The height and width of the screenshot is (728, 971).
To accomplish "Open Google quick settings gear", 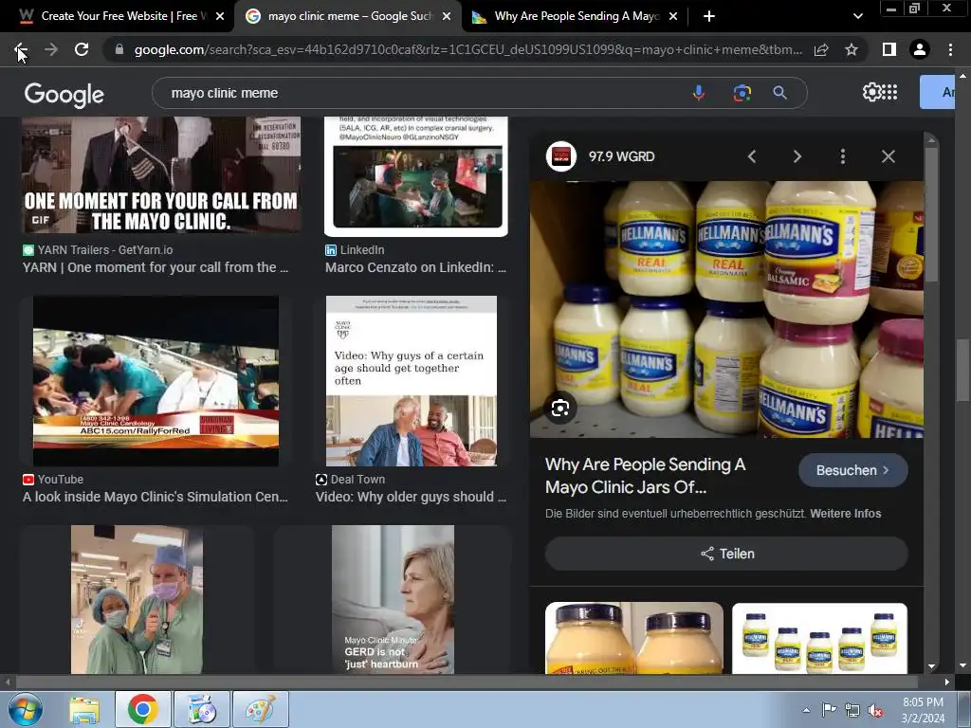I will point(871,92).
